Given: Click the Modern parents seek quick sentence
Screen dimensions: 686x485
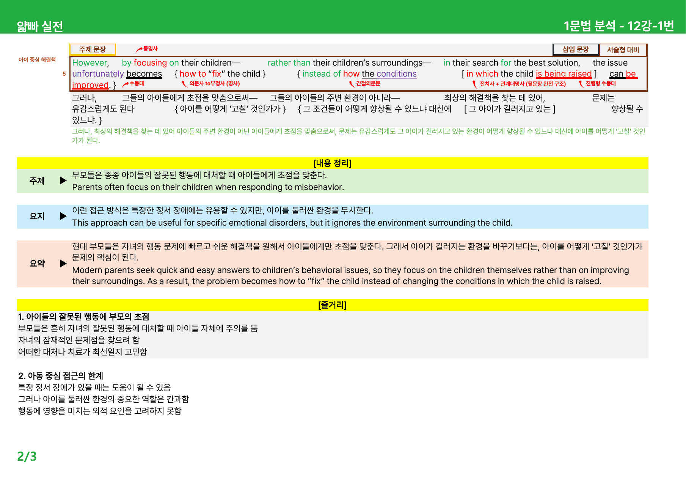Looking at the screenshot, I should [x=350, y=276].
